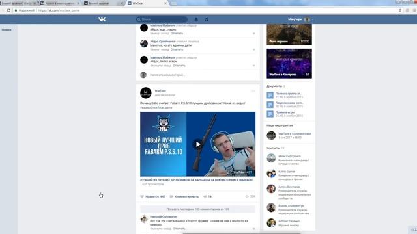Open the 'Правила группы' document link

click(288, 94)
